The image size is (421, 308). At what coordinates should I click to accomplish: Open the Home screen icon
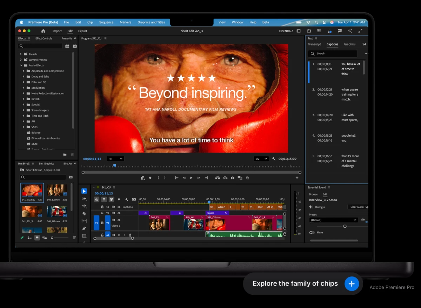(43, 31)
